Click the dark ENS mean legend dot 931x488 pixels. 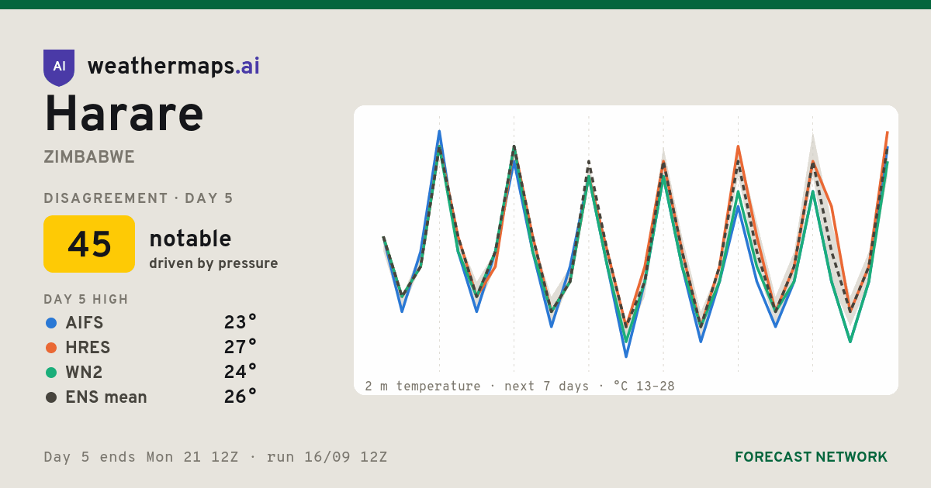click(x=51, y=397)
